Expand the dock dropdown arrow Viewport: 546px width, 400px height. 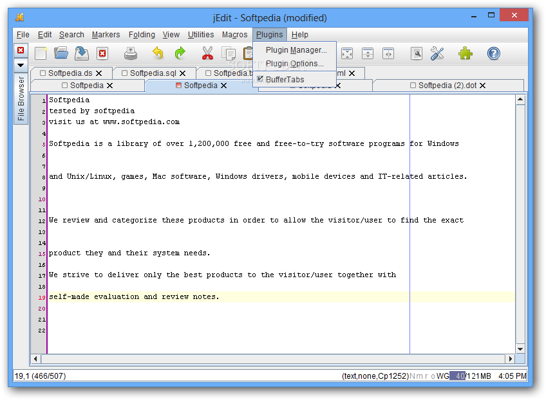(21, 65)
